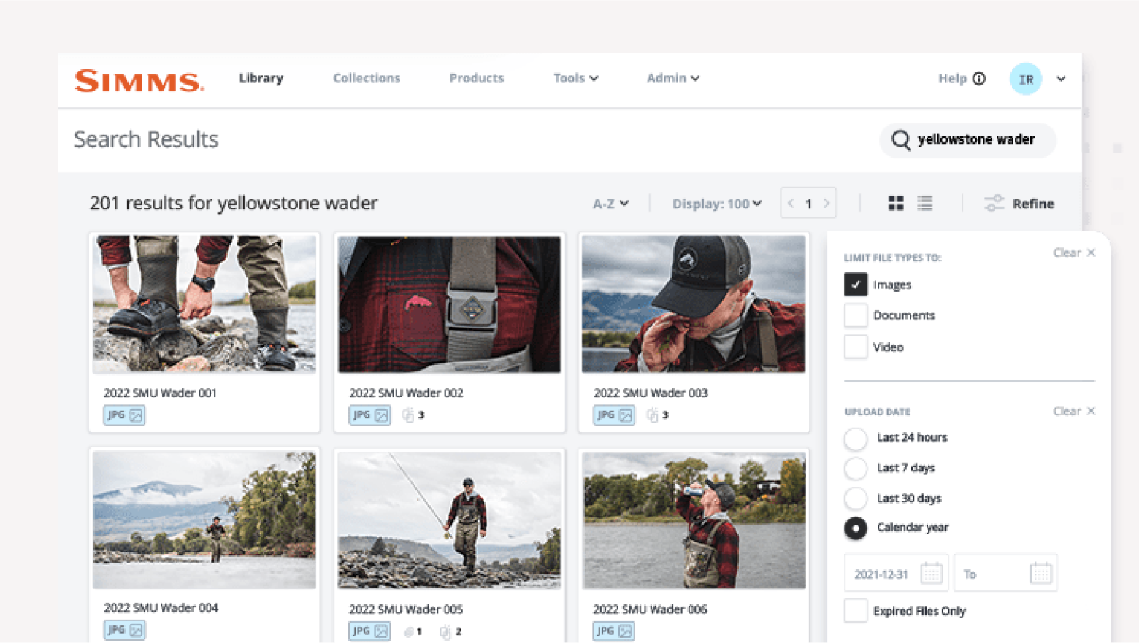1139x643 pixels.
Task: Open the Collections tab
Action: click(367, 78)
